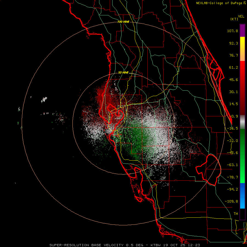
Task: Click the -16.5 value on the velocity scale
Action: (x=232, y=128)
